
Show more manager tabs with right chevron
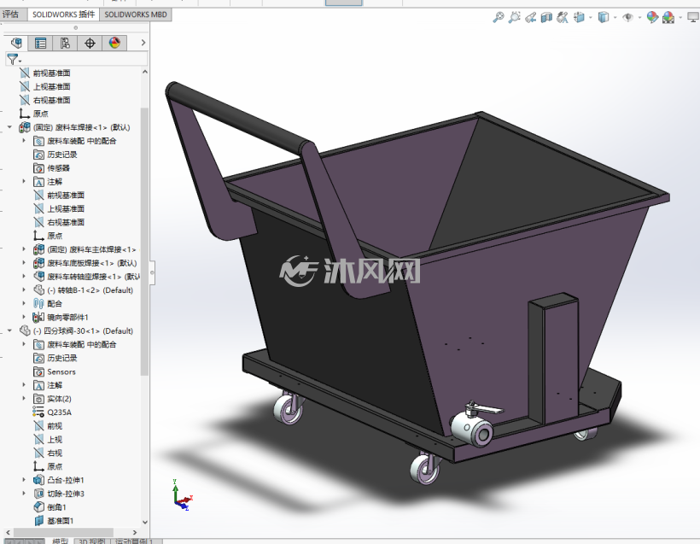[143, 43]
